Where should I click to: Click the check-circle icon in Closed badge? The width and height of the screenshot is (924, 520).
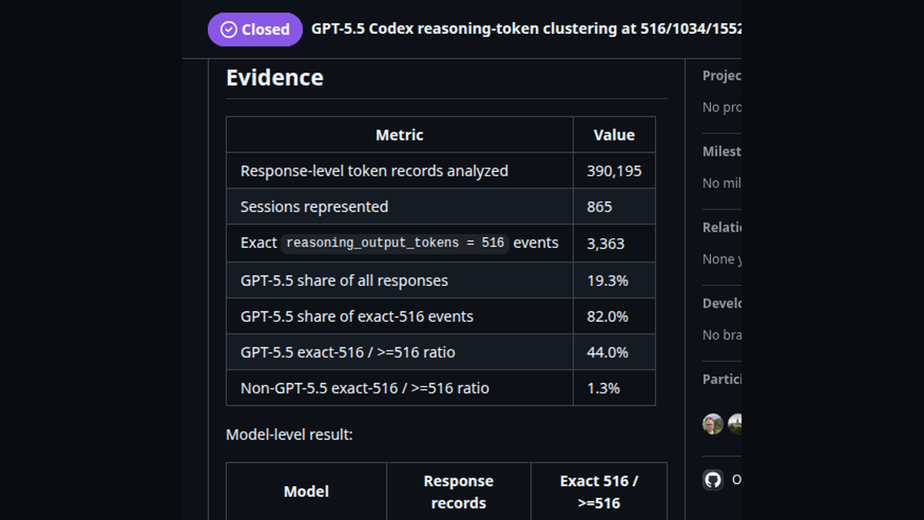pyautogui.click(x=229, y=29)
